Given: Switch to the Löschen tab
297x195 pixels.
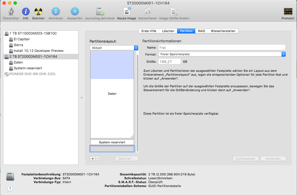Looking at the screenshot, I should click(168, 31).
